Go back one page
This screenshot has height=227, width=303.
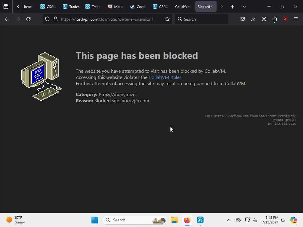7,19
